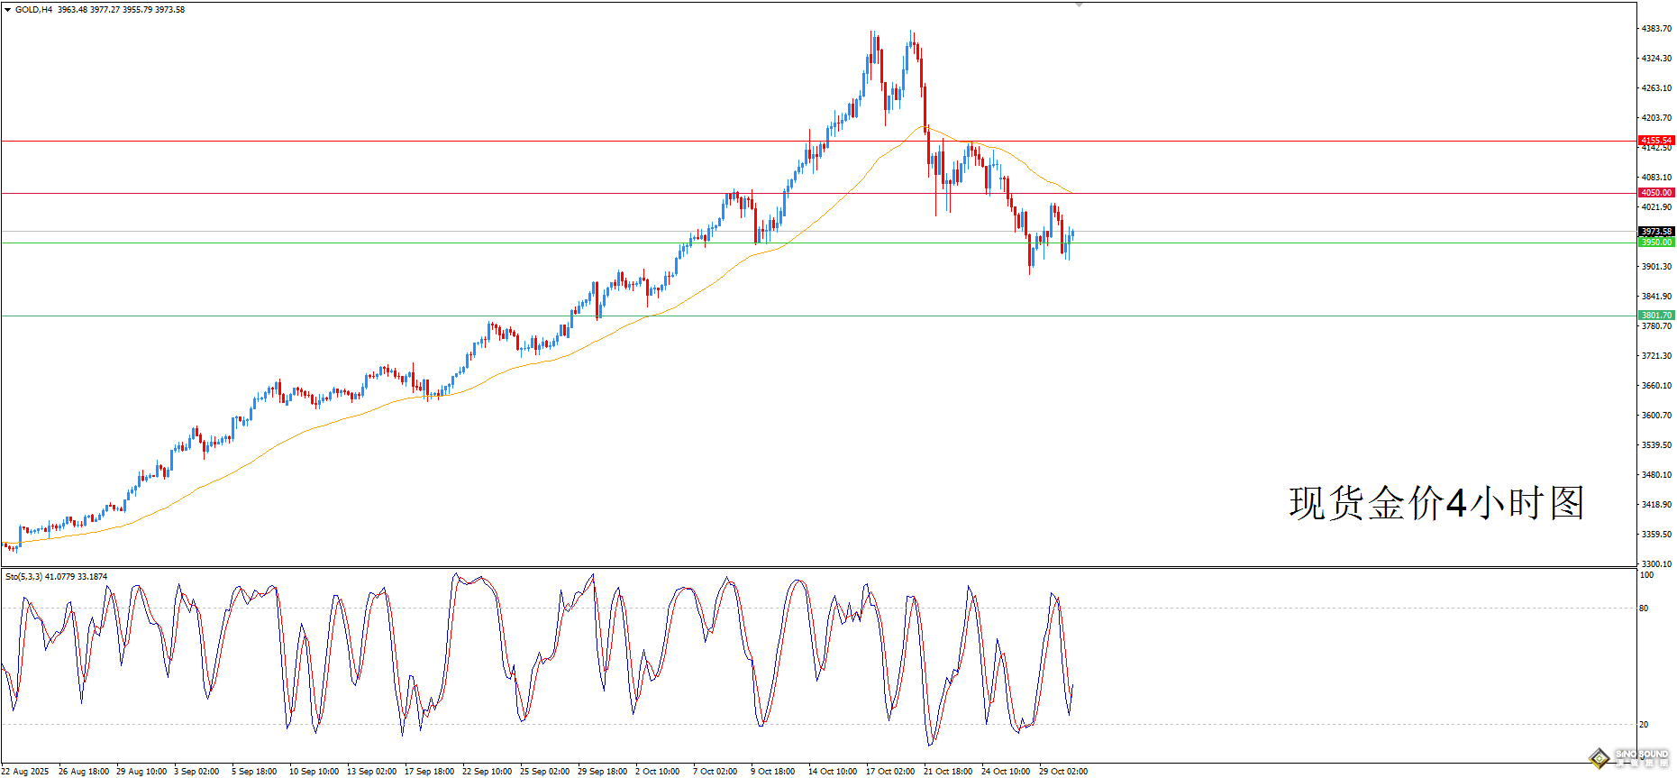
Task: Select the red 4050.00 price tag
Action: click(x=1656, y=193)
